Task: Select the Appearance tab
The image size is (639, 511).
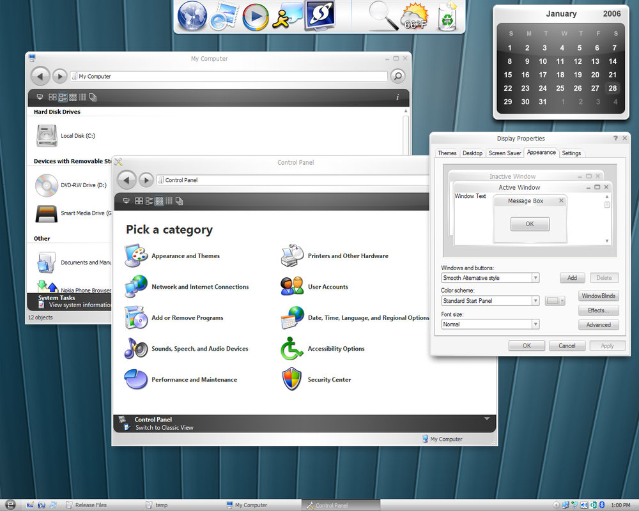Action: (x=541, y=153)
